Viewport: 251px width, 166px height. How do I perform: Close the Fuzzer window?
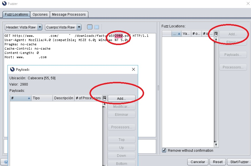tap(248, 3)
